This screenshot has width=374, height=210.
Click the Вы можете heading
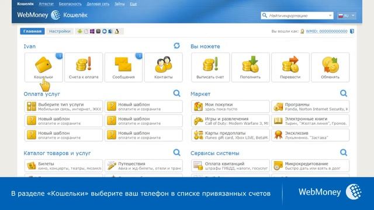point(205,47)
